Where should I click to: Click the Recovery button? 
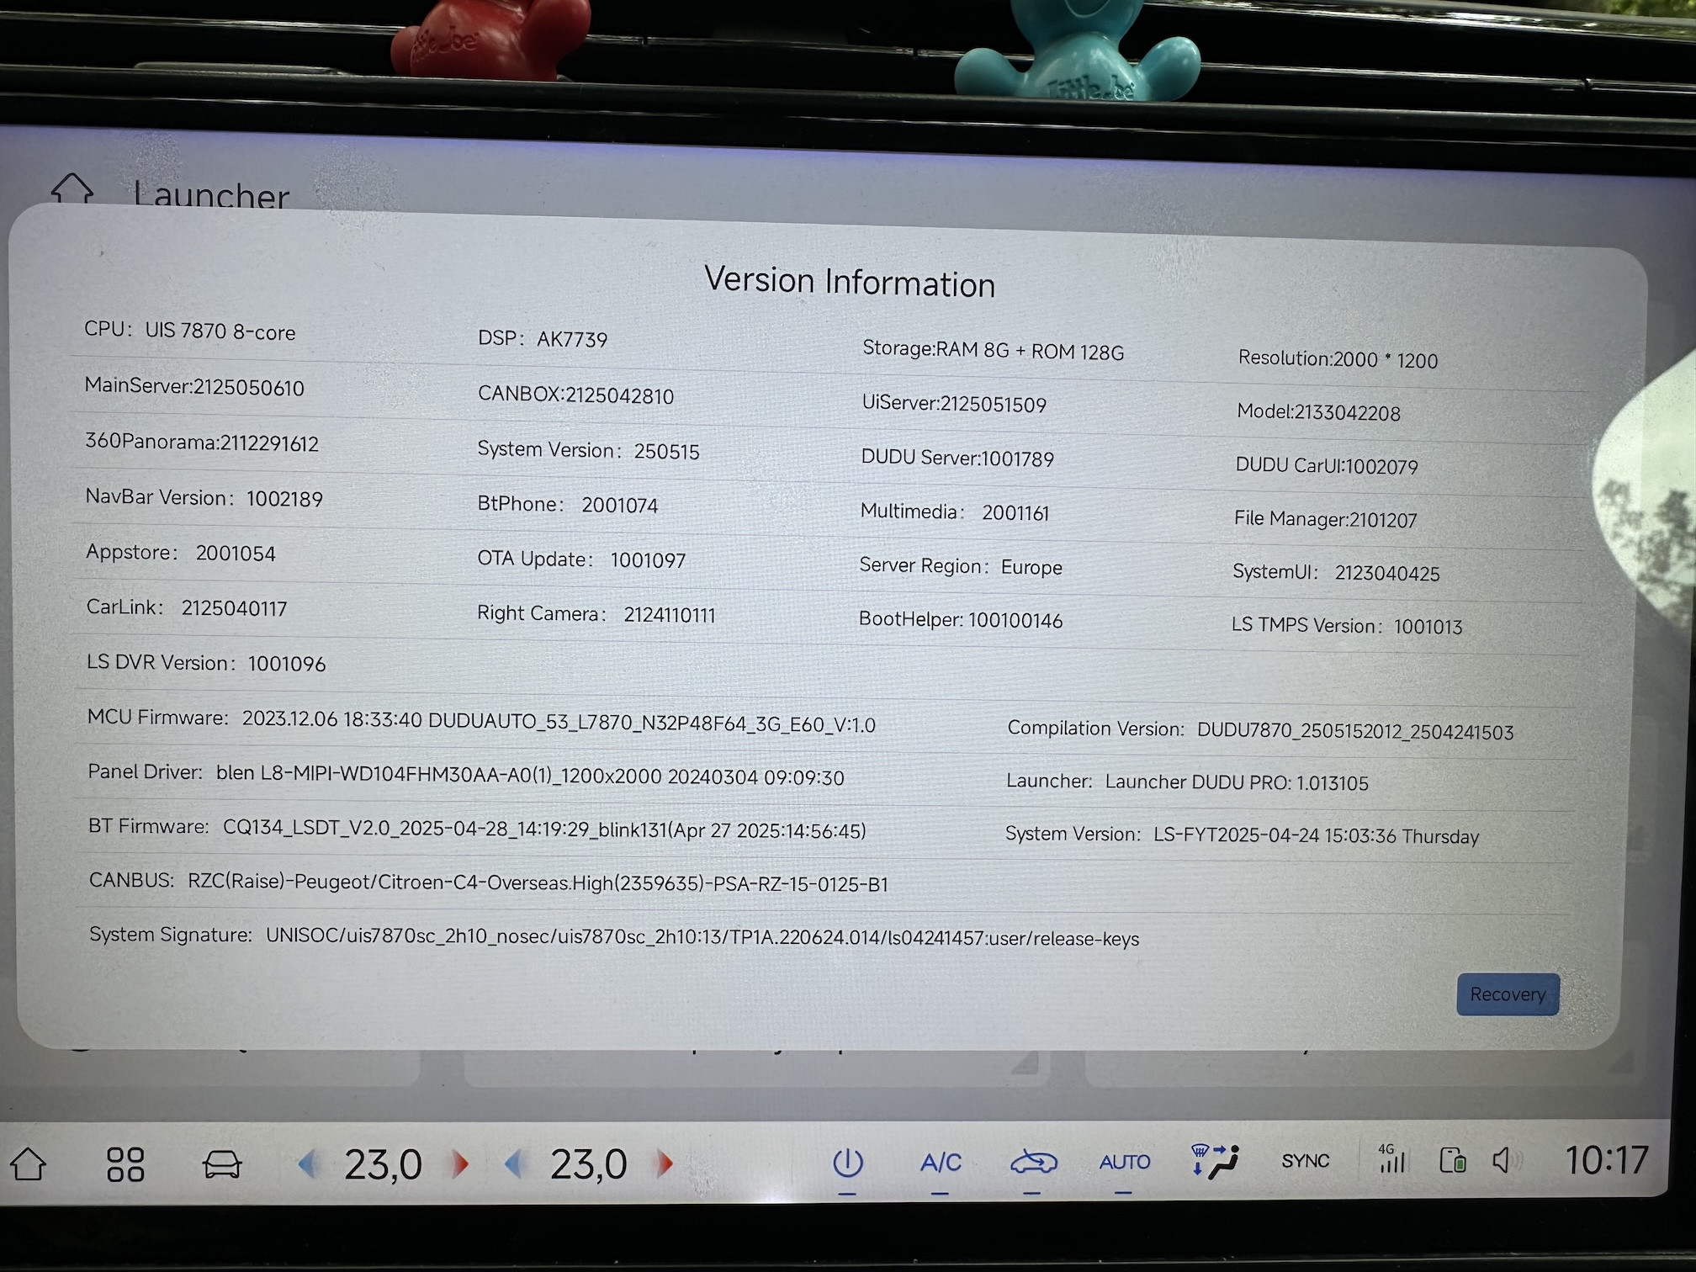[x=1508, y=994]
